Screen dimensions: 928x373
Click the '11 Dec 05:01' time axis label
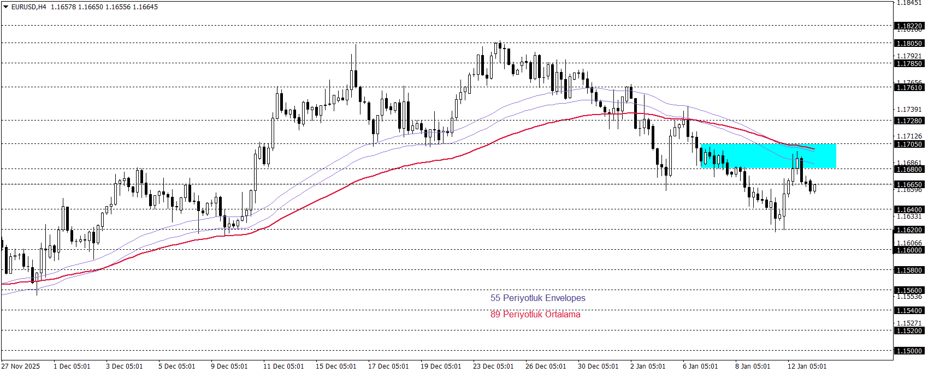point(283,366)
